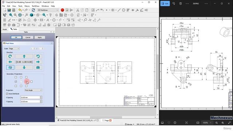Click the wrench icon in third toolbar row

(99, 20)
